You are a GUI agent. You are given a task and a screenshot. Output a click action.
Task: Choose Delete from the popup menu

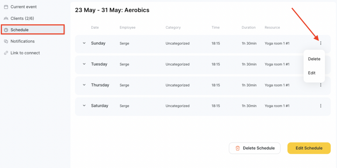(314, 59)
